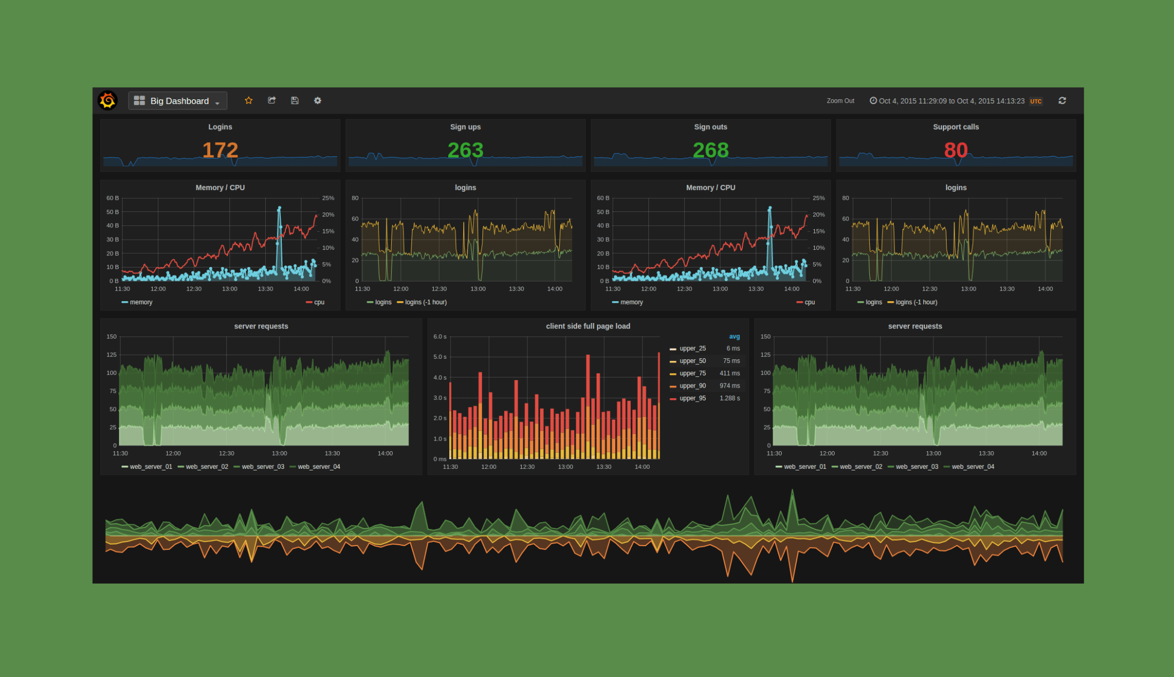The width and height of the screenshot is (1174, 677).
Task: Click the Zoom Out button
Action: [x=840, y=101]
